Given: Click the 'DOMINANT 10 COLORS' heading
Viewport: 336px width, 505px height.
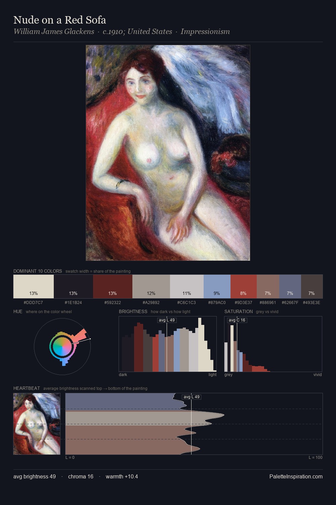Looking at the screenshot, I should click(x=38, y=271).
